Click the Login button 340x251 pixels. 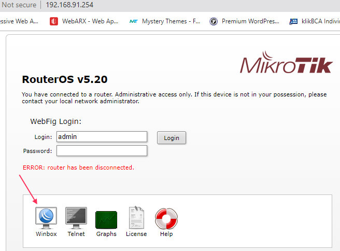[x=172, y=138]
